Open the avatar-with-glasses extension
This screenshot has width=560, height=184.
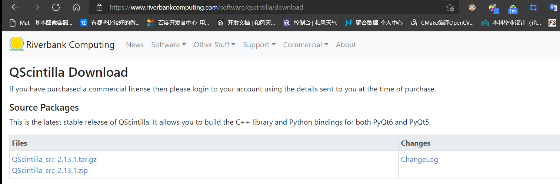tap(472, 7)
